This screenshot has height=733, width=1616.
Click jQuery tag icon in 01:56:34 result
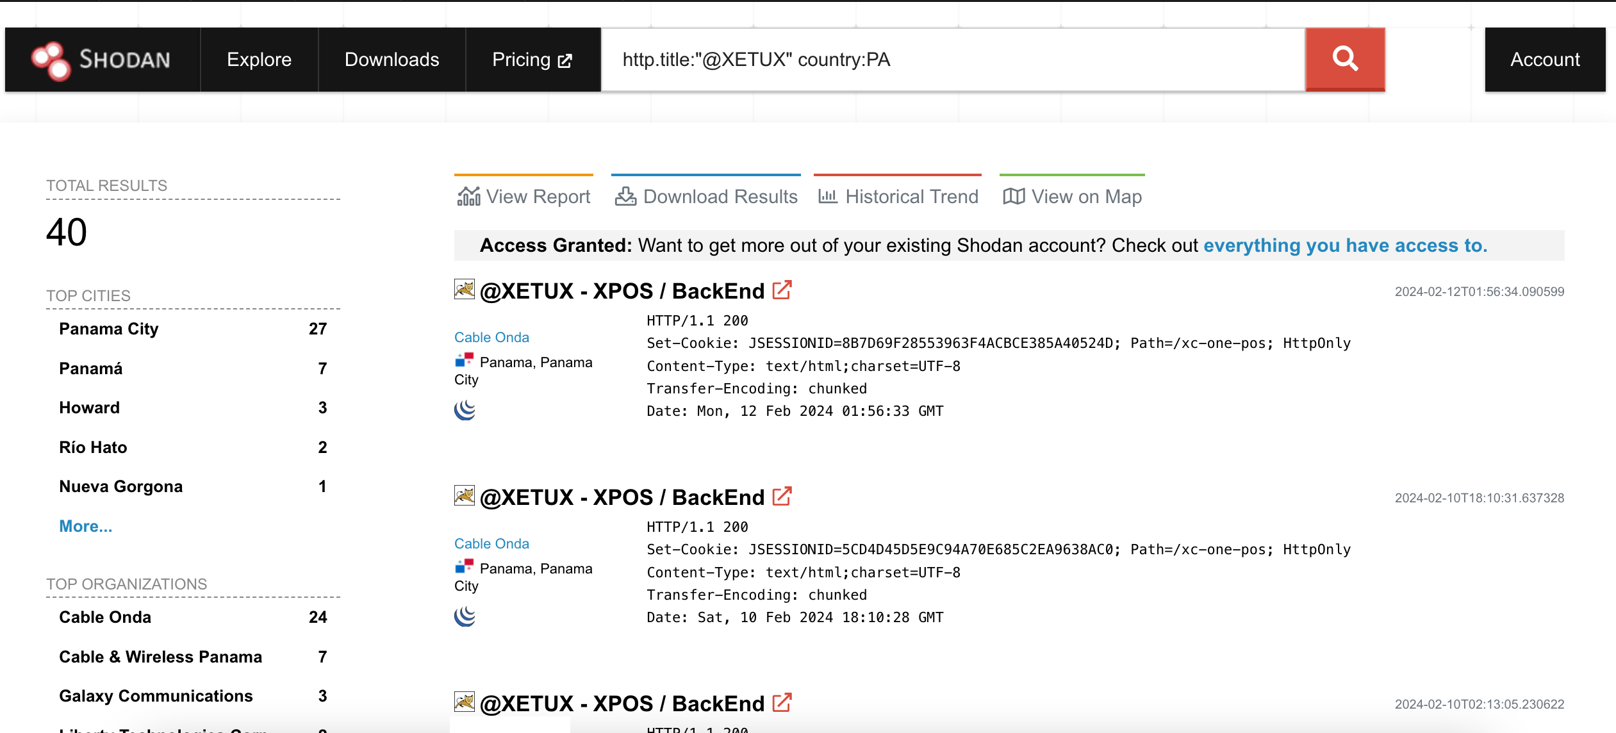pos(465,410)
